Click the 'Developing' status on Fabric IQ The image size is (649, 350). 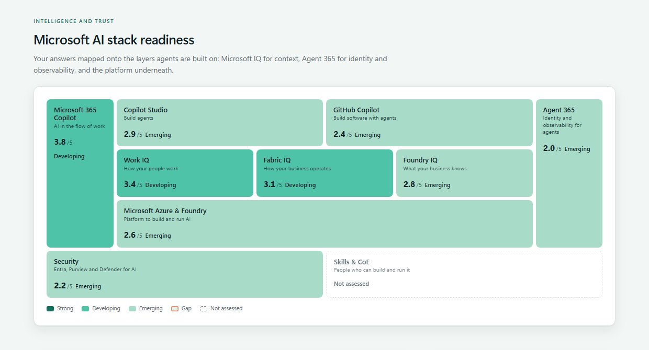(300, 185)
